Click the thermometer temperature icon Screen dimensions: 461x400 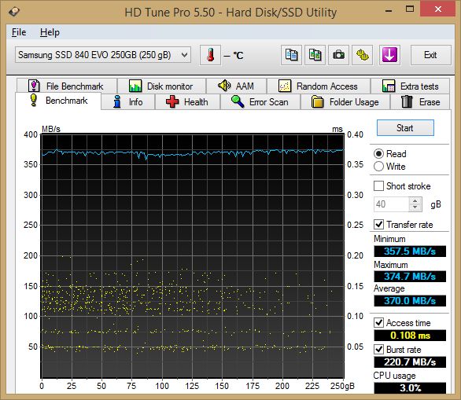click(210, 55)
